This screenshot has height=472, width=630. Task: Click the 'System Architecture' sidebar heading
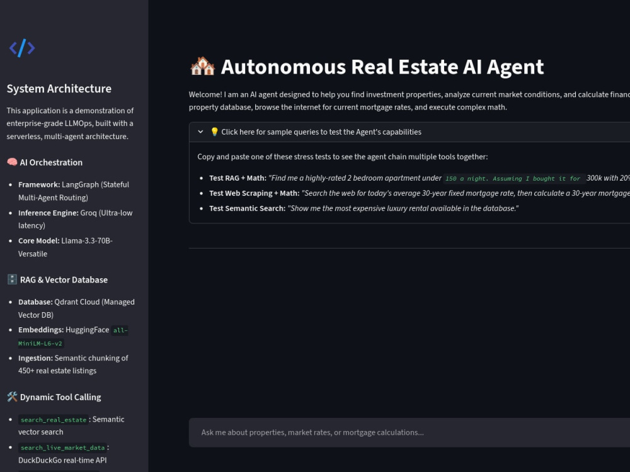coord(59,88)
